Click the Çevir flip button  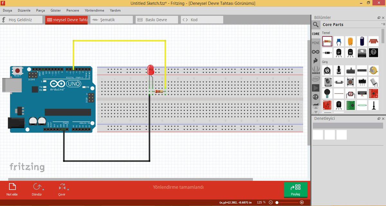click(x=62, y=190)
